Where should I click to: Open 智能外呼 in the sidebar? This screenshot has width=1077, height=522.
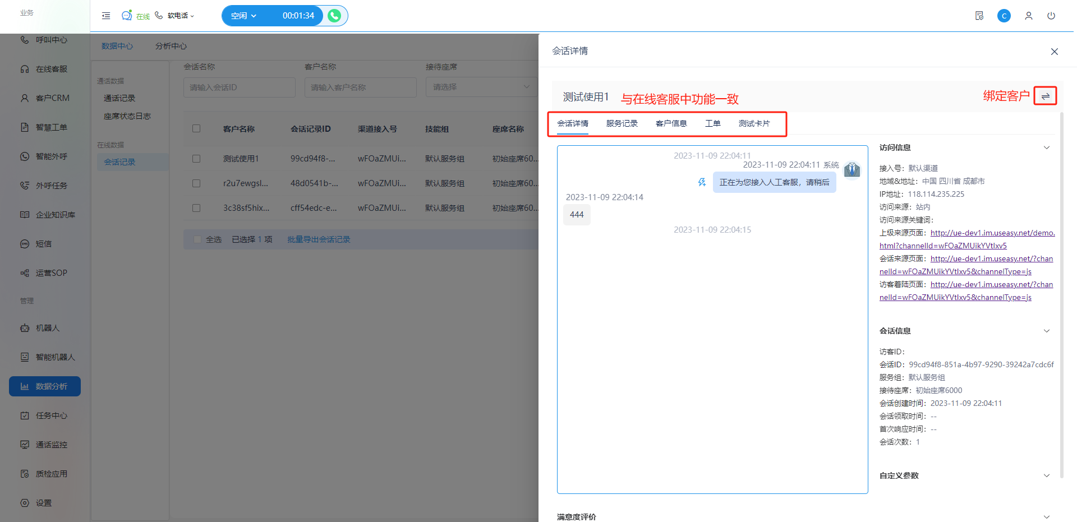(x=45, y=156)
